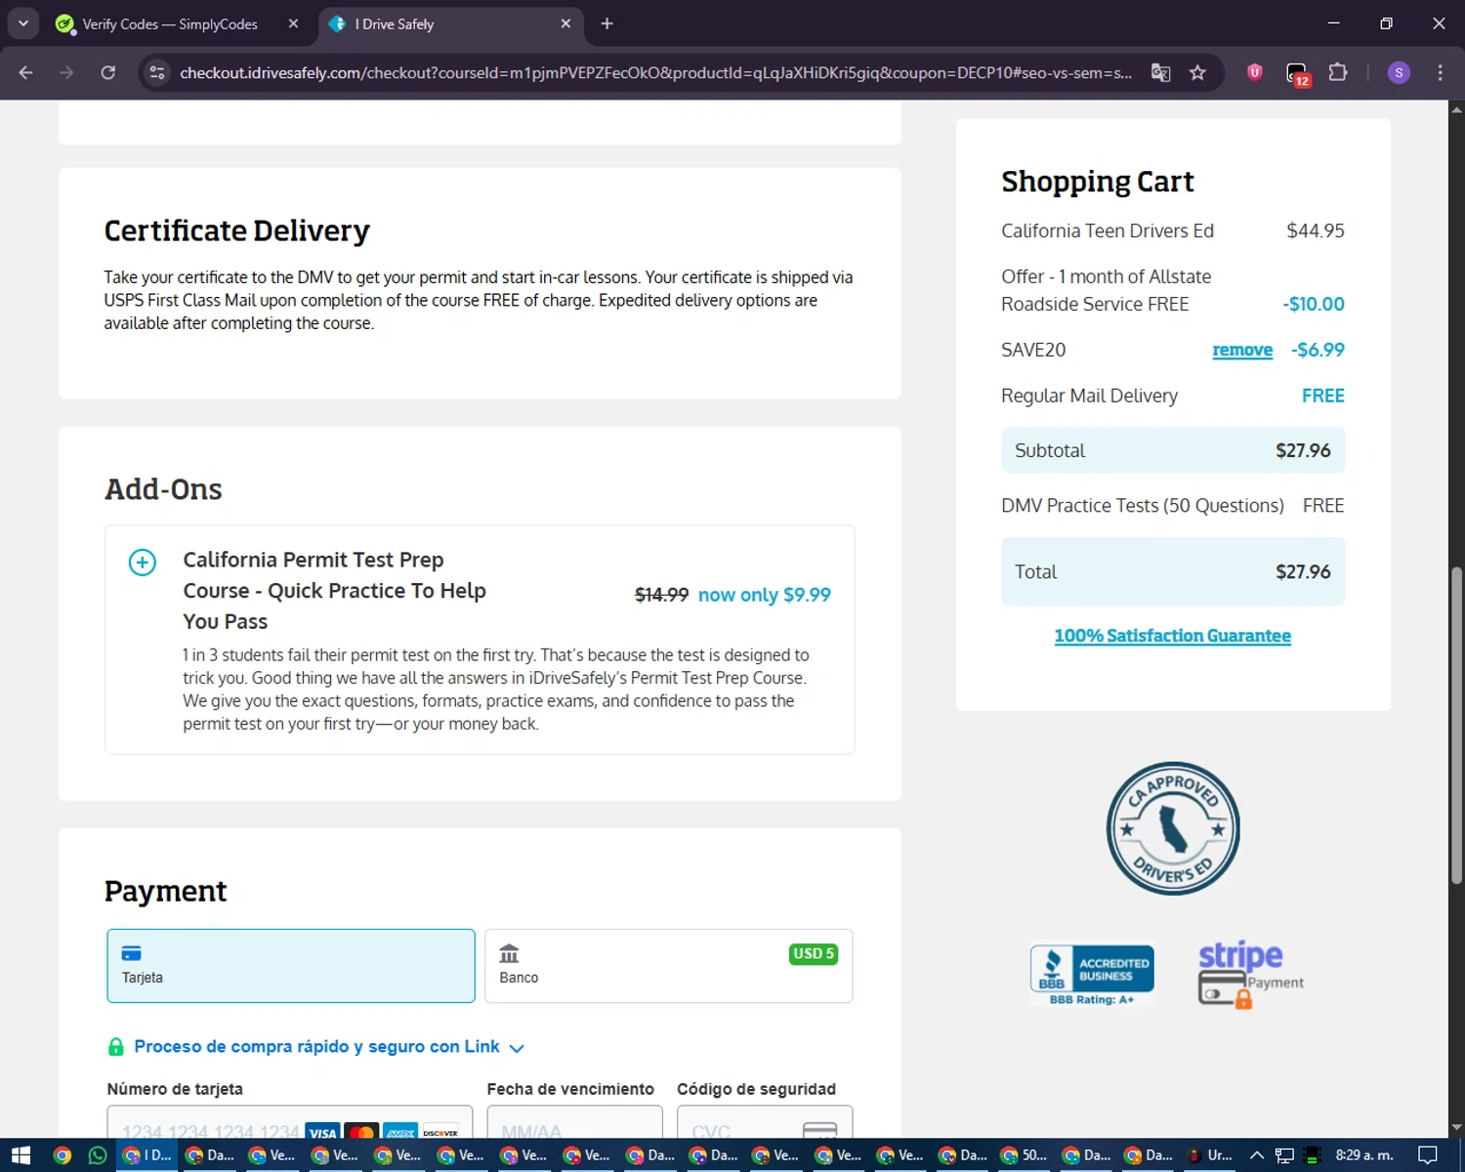View site information for this page

click(x=157, y=72)
